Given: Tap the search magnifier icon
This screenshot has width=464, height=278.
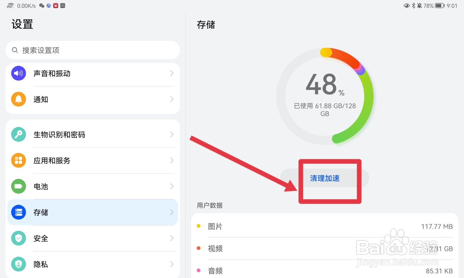Looking at the screenshot, I should click(x=15, y=50).
